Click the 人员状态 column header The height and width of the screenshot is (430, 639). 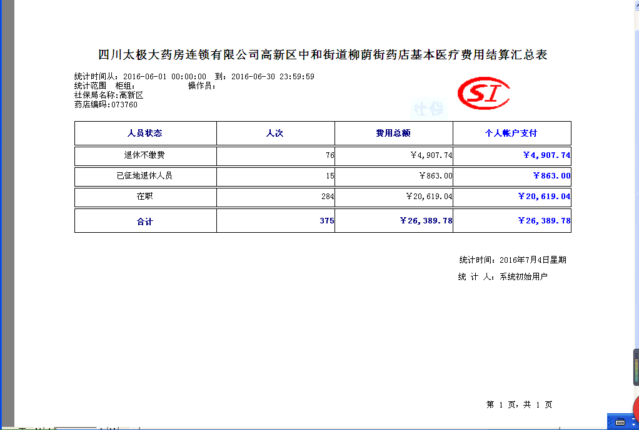tap(144, 133)
